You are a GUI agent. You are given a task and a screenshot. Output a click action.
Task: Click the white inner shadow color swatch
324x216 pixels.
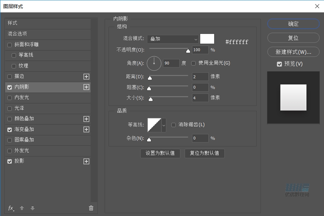tap(207, 39)
